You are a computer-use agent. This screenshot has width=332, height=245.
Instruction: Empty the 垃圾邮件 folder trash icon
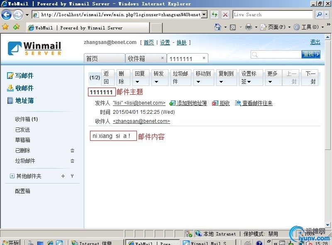click(72, 161)
